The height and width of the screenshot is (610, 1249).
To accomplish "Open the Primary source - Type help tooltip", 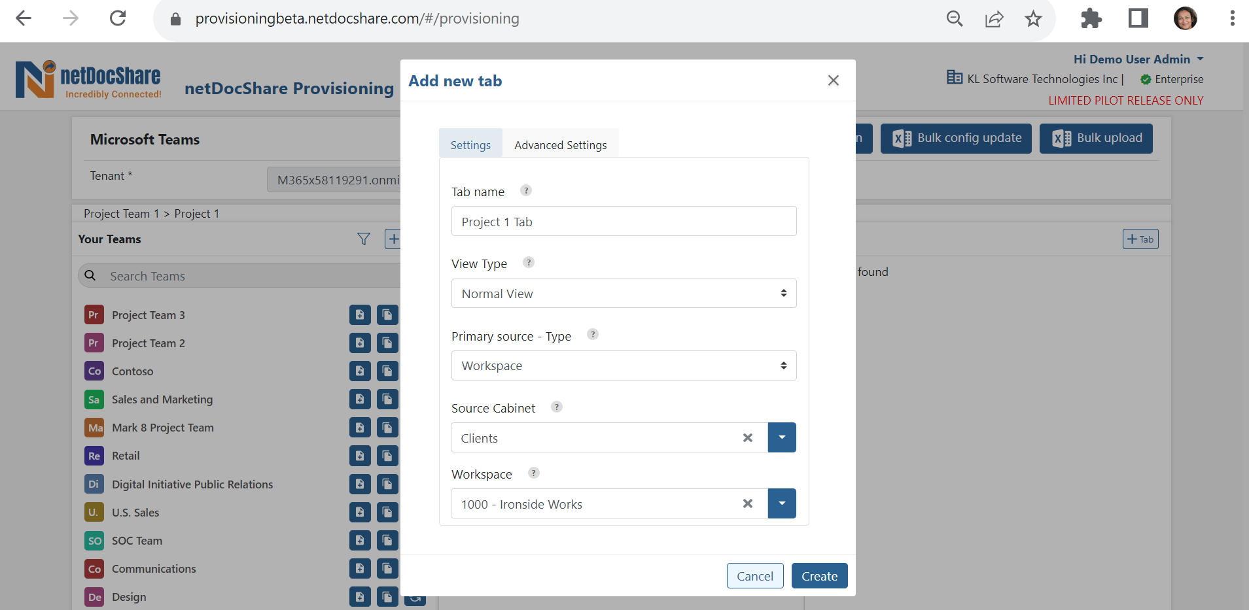I will (593, 334).
